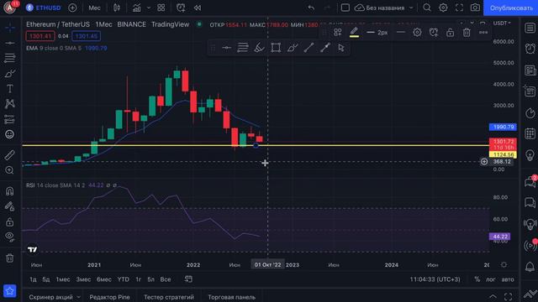Screen dimensions: 538x302
Task: Open candle chart type selector
Action: pyautogui.click(x=117, y=8)
